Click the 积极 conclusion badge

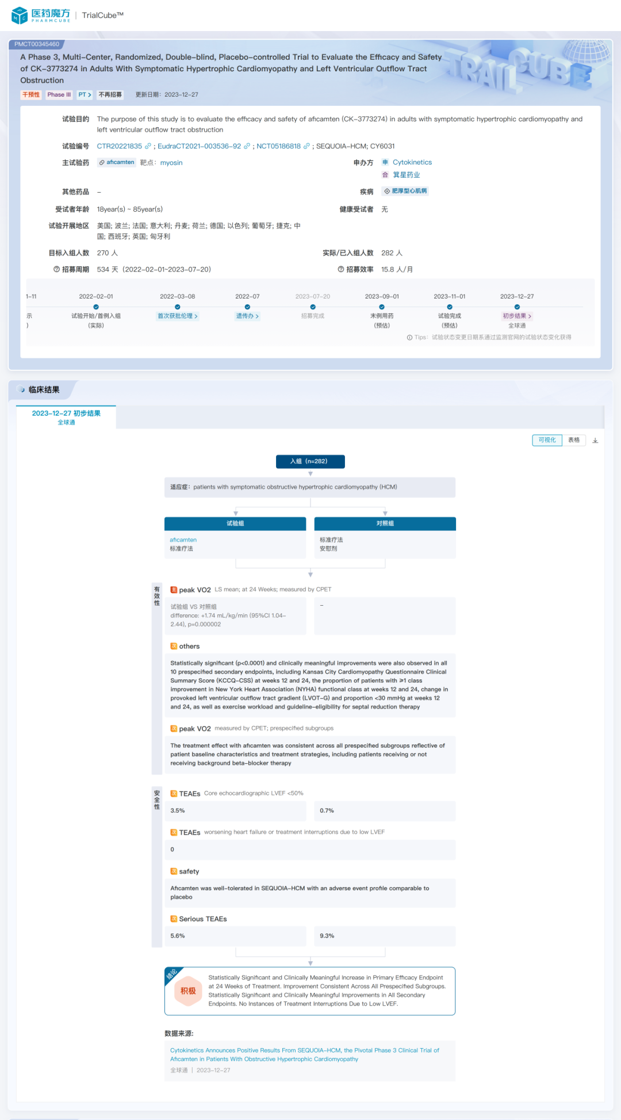(188, 991)
